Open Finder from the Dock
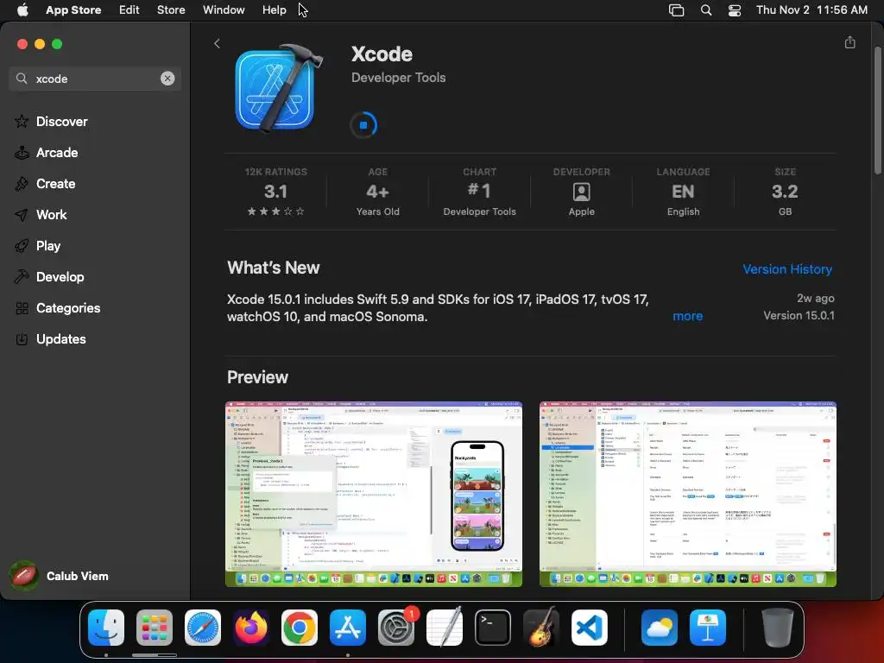The image size is (884, 663). 106,628
